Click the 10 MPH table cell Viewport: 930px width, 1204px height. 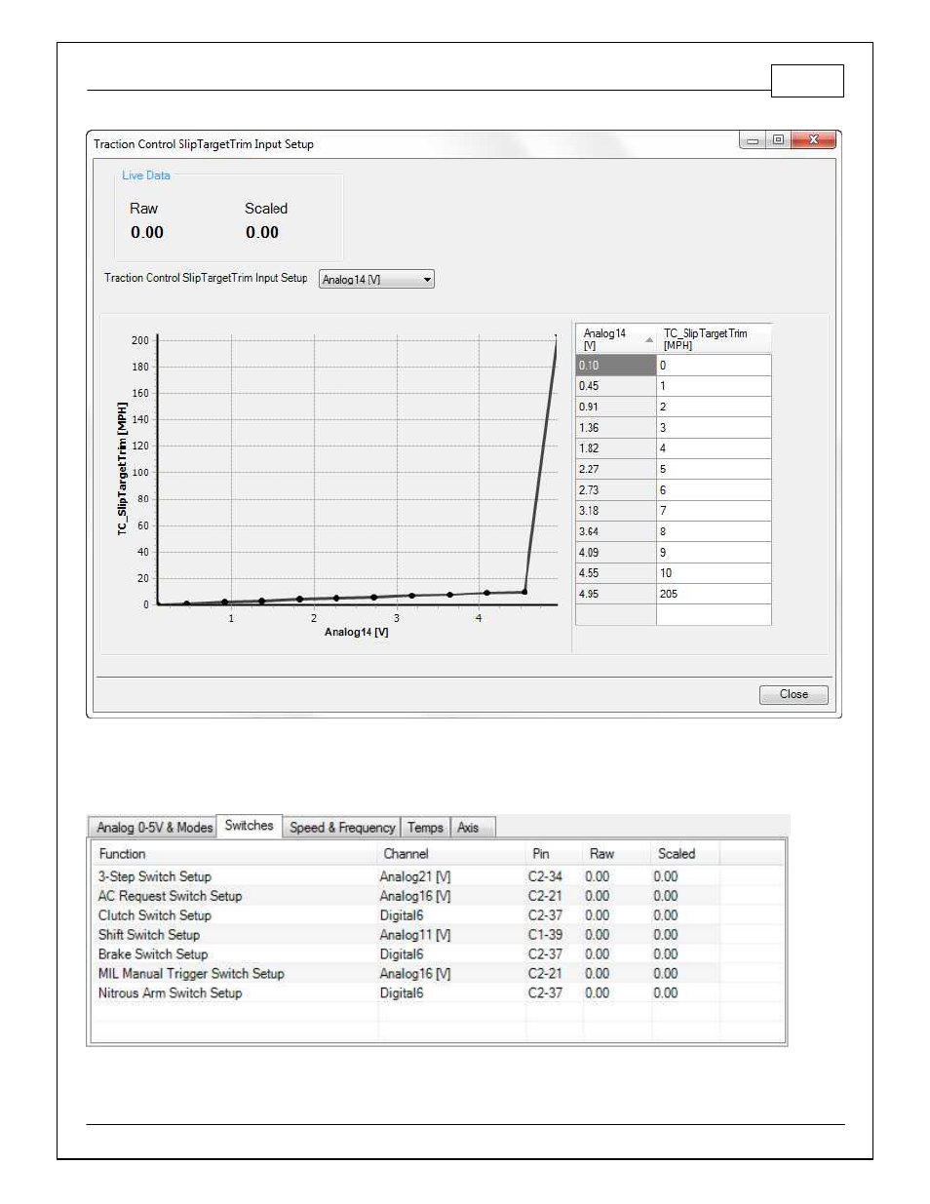(x=714, y=573)
